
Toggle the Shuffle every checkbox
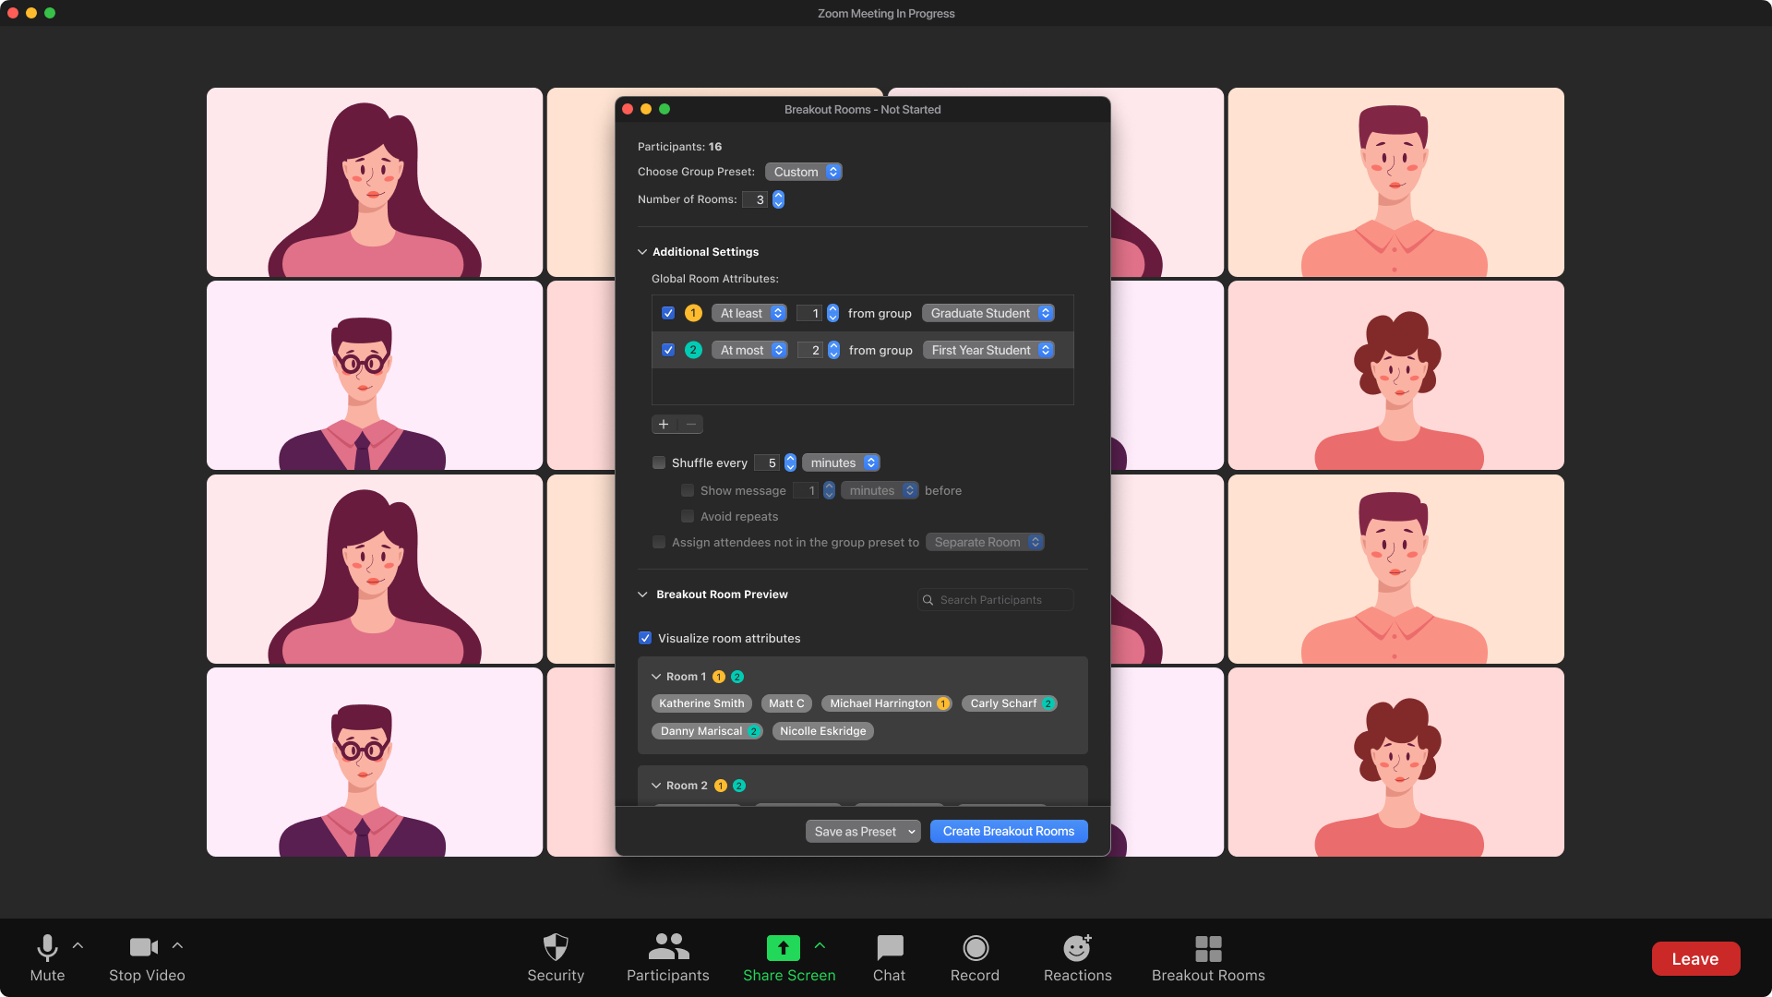(658, 462)
